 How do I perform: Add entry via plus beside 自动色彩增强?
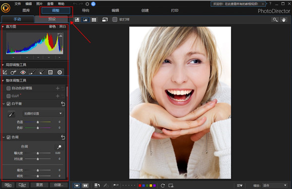pyautogui.click(x=58, y=88)
